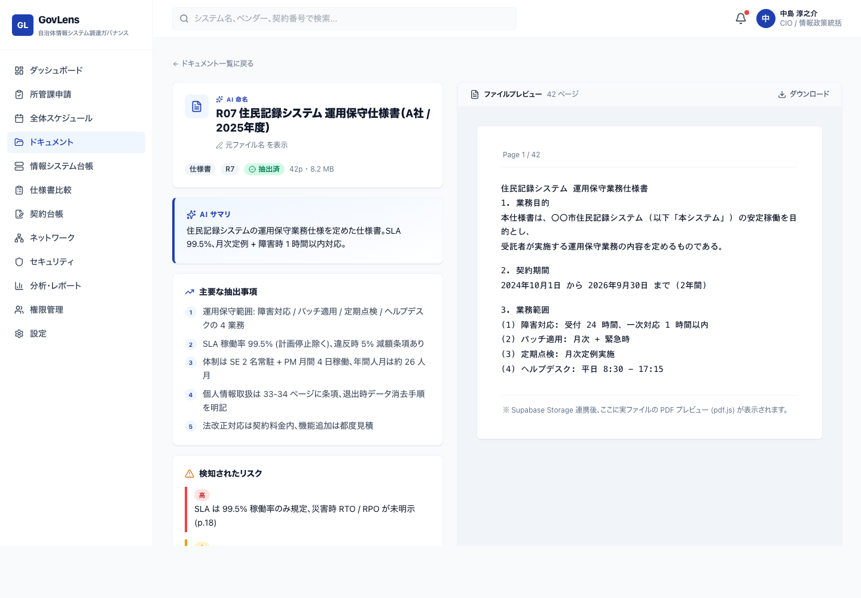The image size is (861, 598).
Task: Open 分析・レポート analytics section
Action: 56,286
